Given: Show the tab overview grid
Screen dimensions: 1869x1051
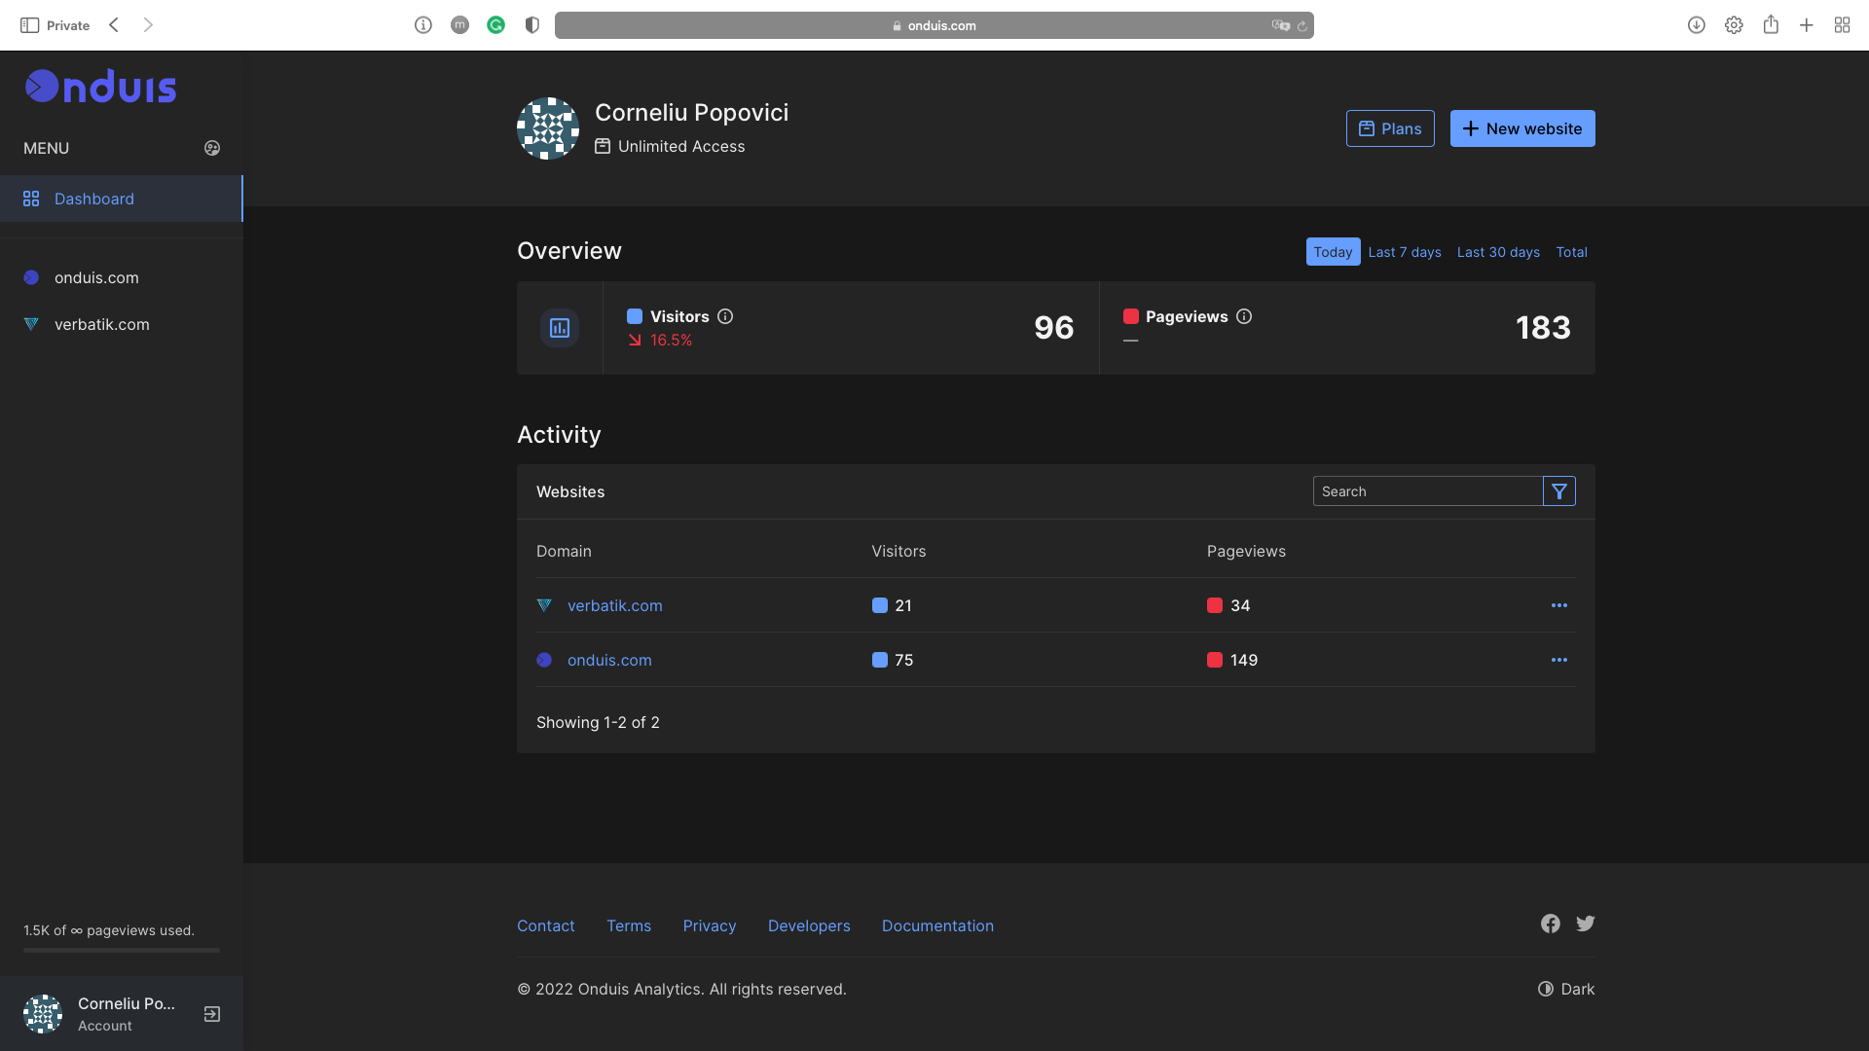Looking at the screenshot, I should (x=1843, y=25).
